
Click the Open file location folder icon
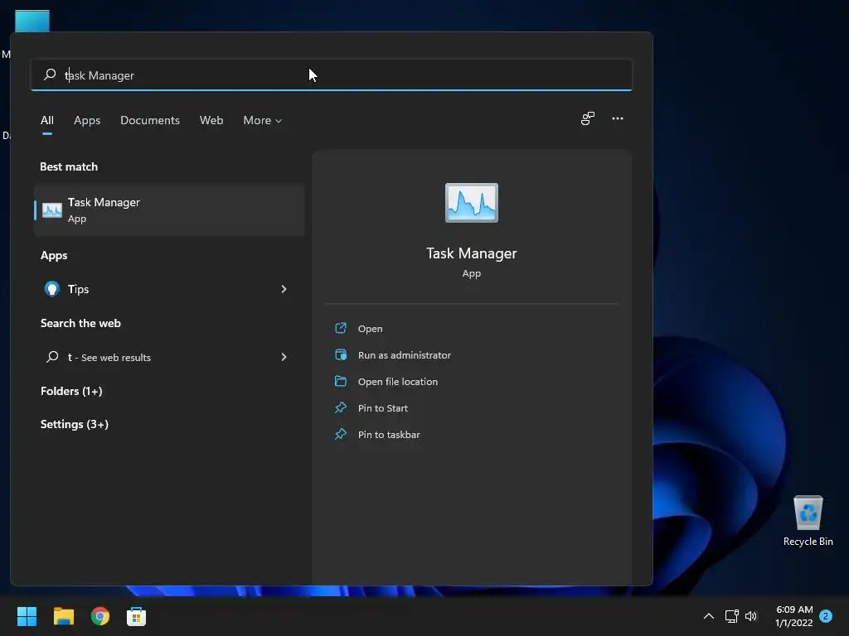coord(341,381)
